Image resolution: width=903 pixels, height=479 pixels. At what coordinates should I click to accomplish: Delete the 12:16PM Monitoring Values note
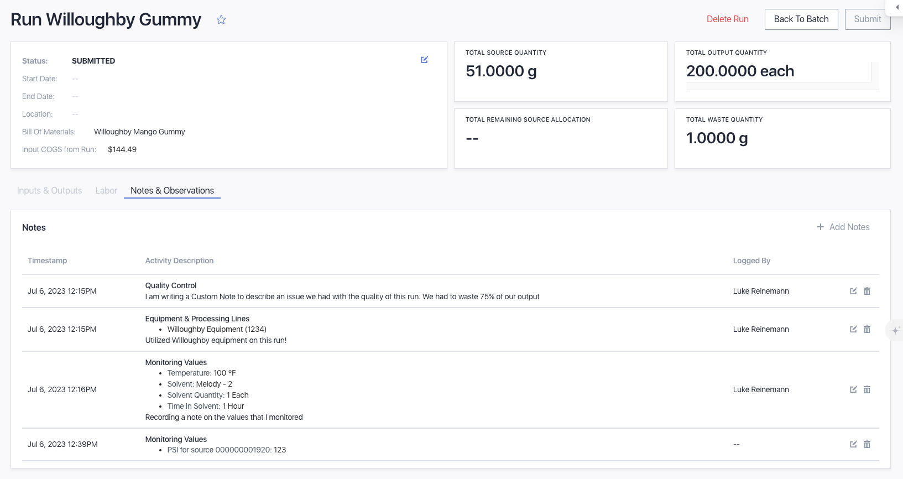click(867, 389)
